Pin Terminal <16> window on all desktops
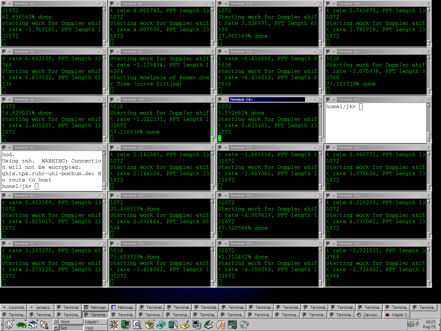441x331 pixels. pyautogui.click(x=225, y=100)
